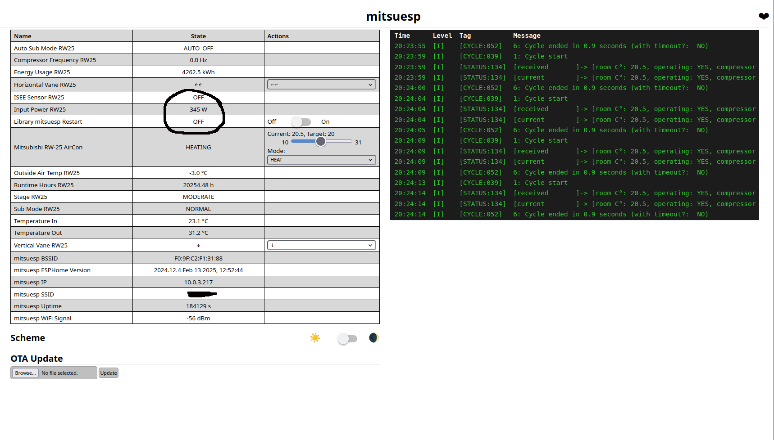774x440 pixels.
Task: Open the Vertical Vane RW25 dropdown
Action: pos(321,245)
